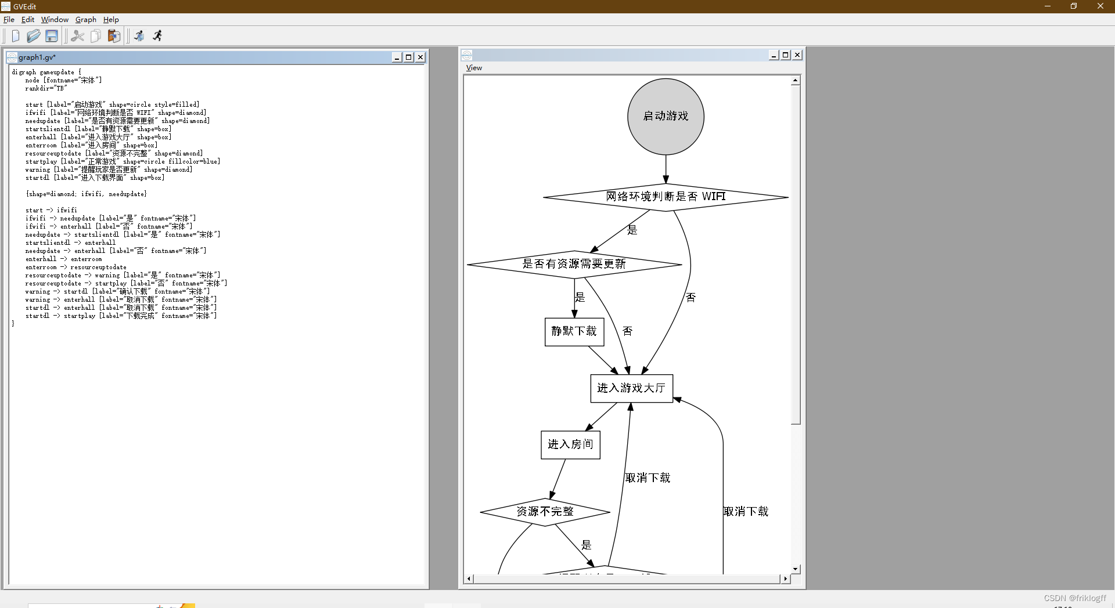Click the preview scrollbar's up arrow

pos(796,81)
